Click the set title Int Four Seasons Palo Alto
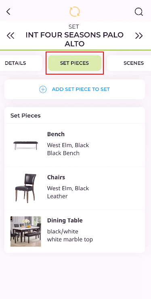This screenshot has width=151, height=299. coord(75,39)
